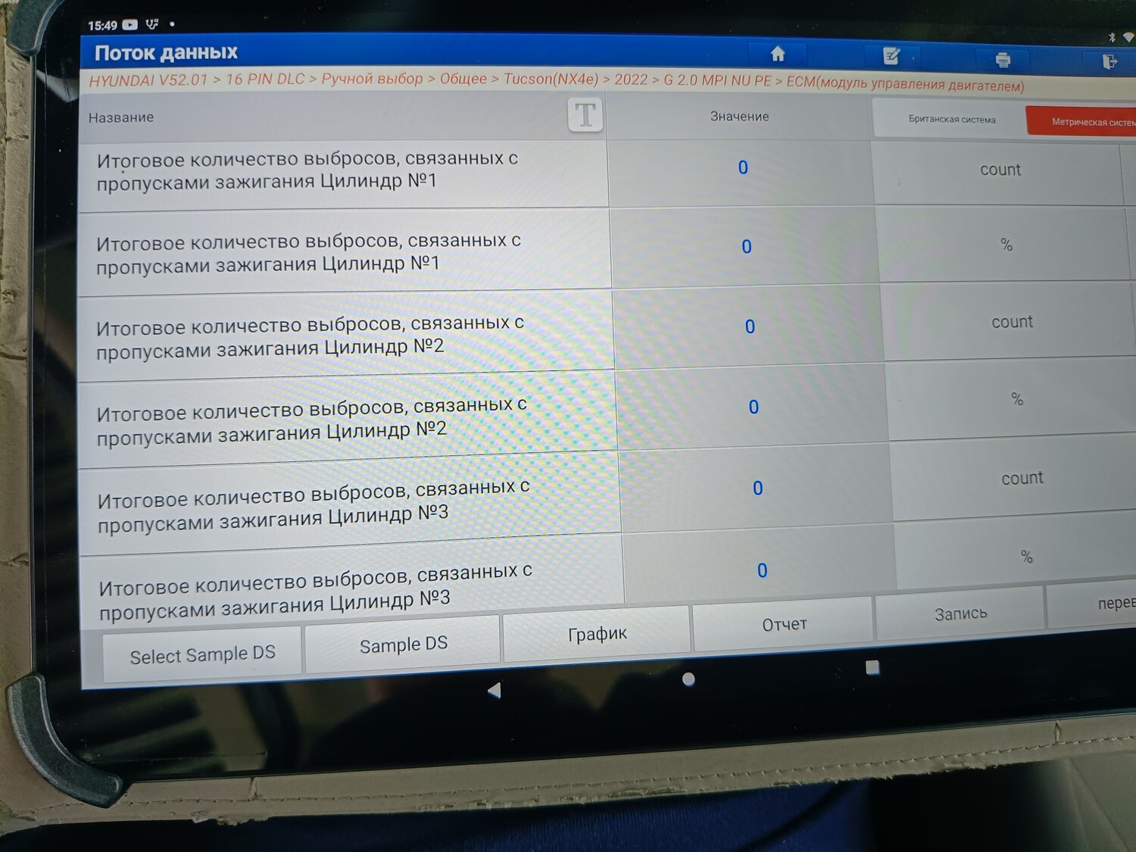Viewport: 1136px width, 852px height.
Task: Open the edit note icon
Action: coord(891,56)
